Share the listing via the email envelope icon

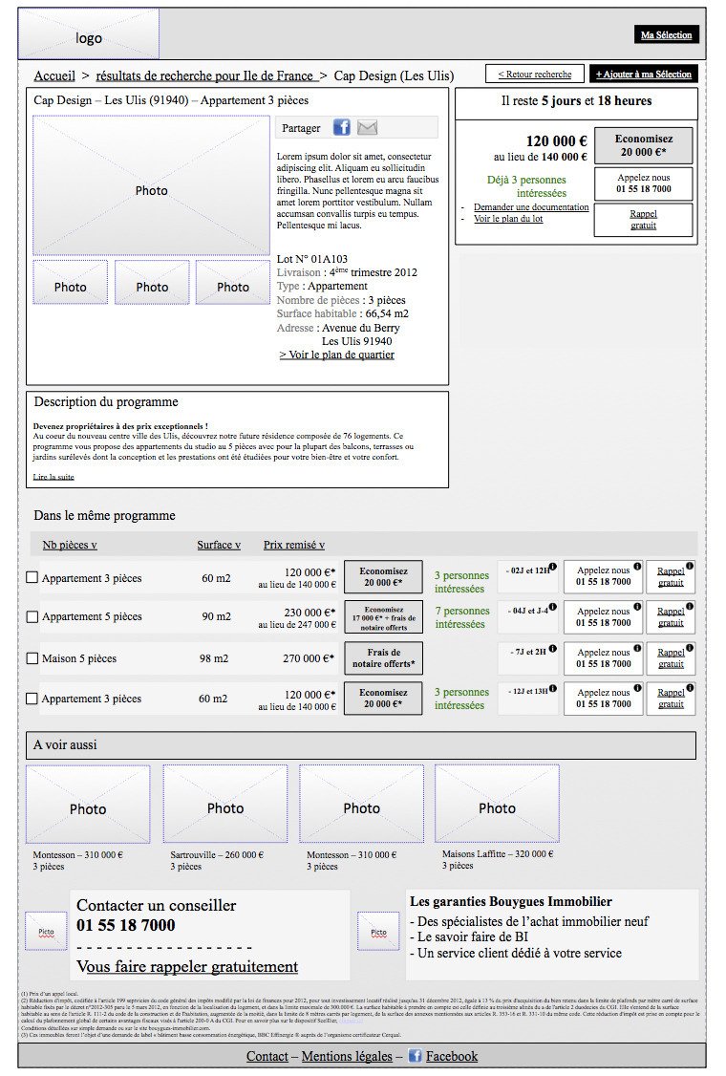pyautogui.click(x=368, y=128)
